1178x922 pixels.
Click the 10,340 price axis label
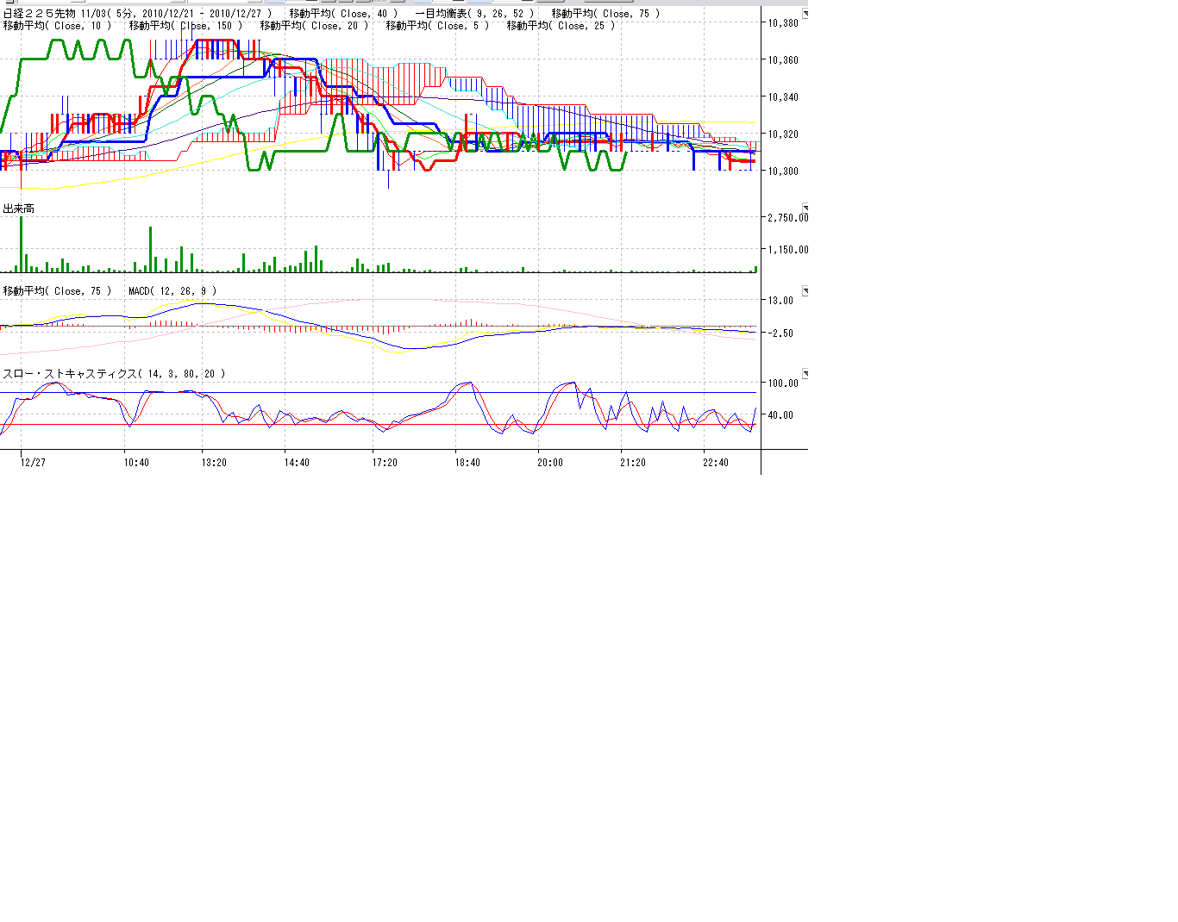(x=783, y=97)
